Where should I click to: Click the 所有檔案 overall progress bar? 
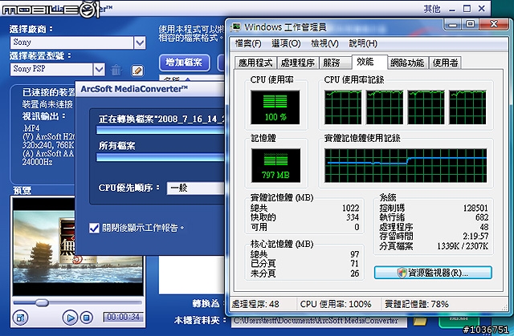coord(160,157)
